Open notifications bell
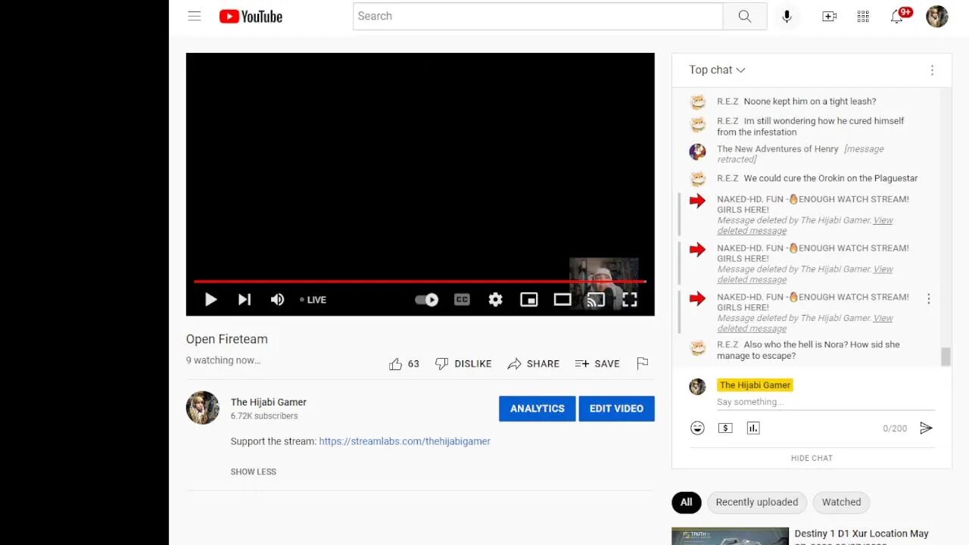This screenshot has width=969, height=545. [899, 16]
